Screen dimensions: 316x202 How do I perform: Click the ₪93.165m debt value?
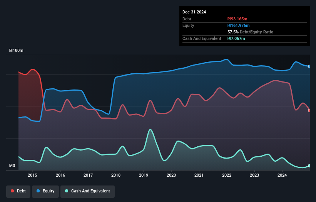[237, 19]
